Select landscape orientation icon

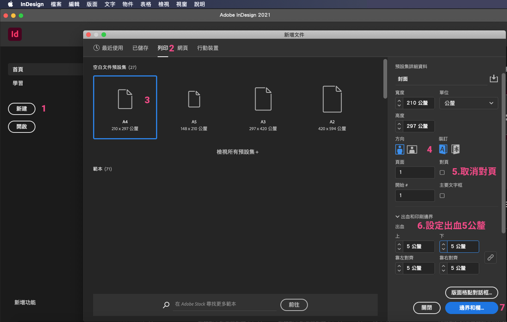[412, 149]
